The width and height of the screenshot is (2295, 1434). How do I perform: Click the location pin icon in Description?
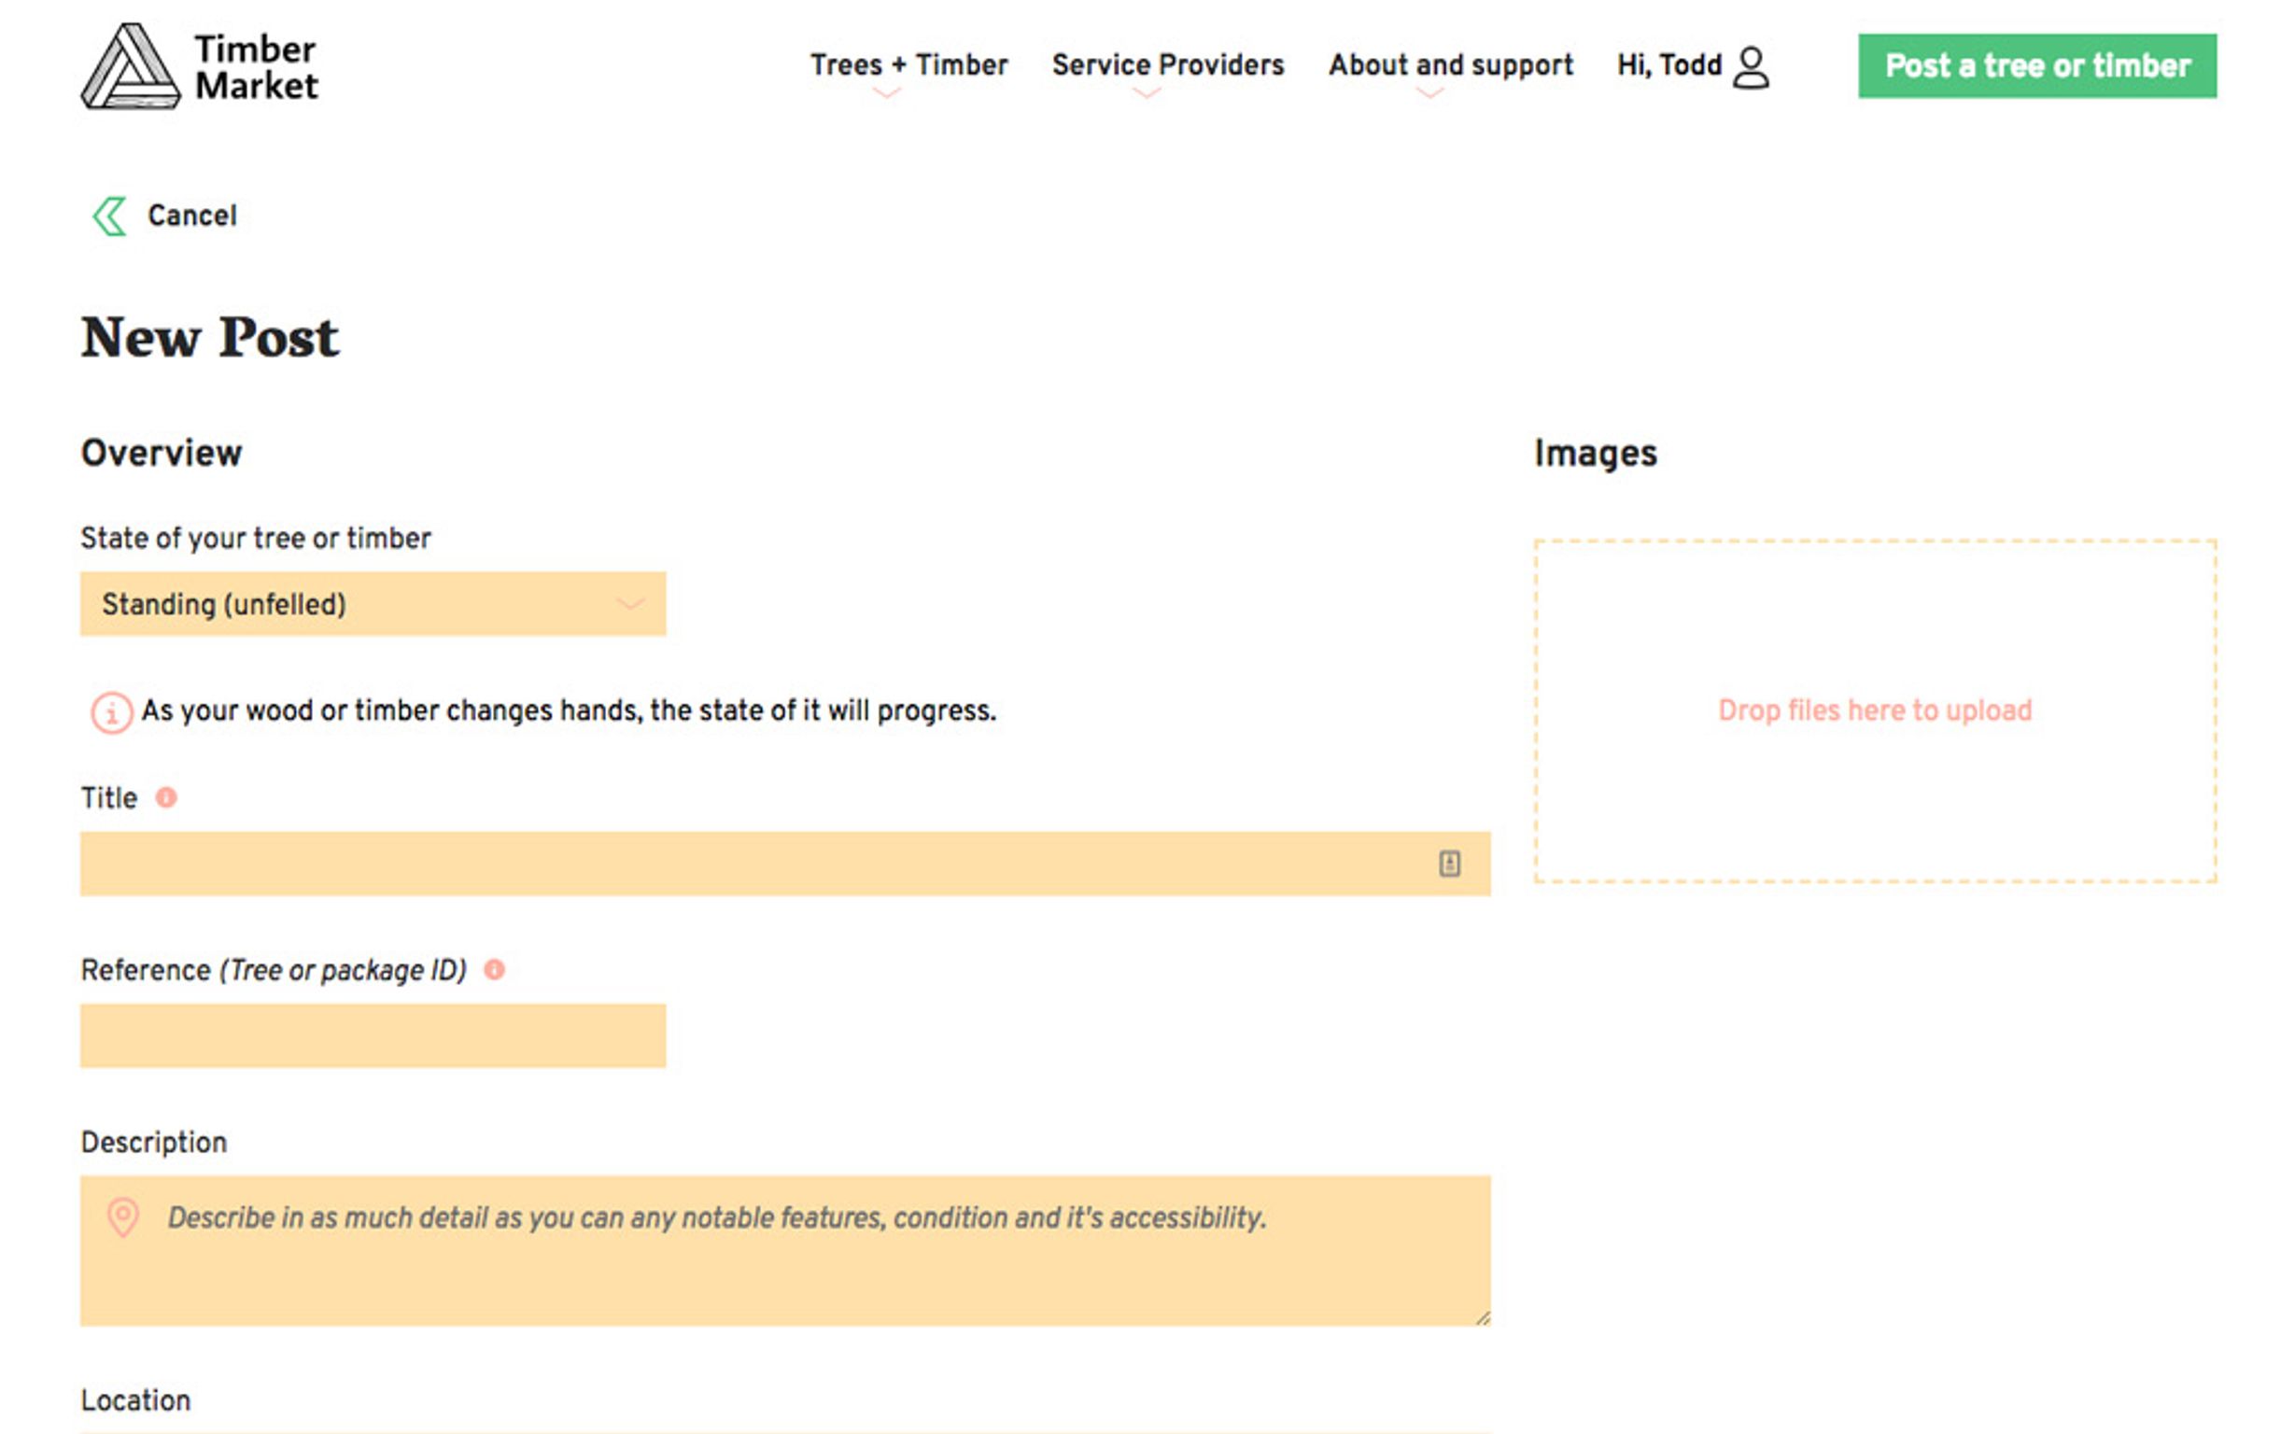[123, 1216]
